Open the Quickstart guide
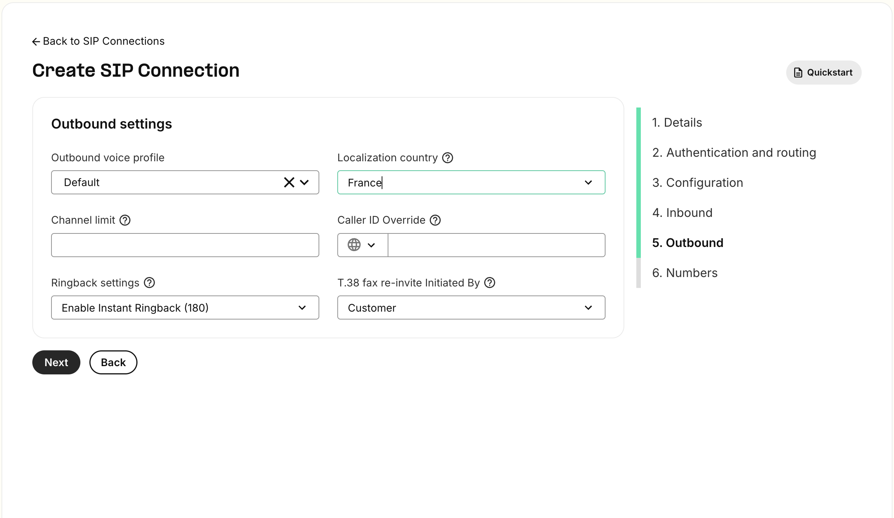This screenshot has width=894, height=518. [823, 72]
